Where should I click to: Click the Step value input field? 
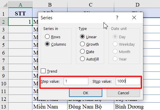76,81
